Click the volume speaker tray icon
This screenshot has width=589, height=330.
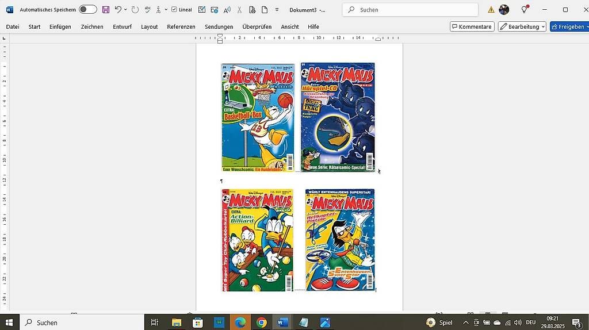pyautogui.click(x=518, y=323)
